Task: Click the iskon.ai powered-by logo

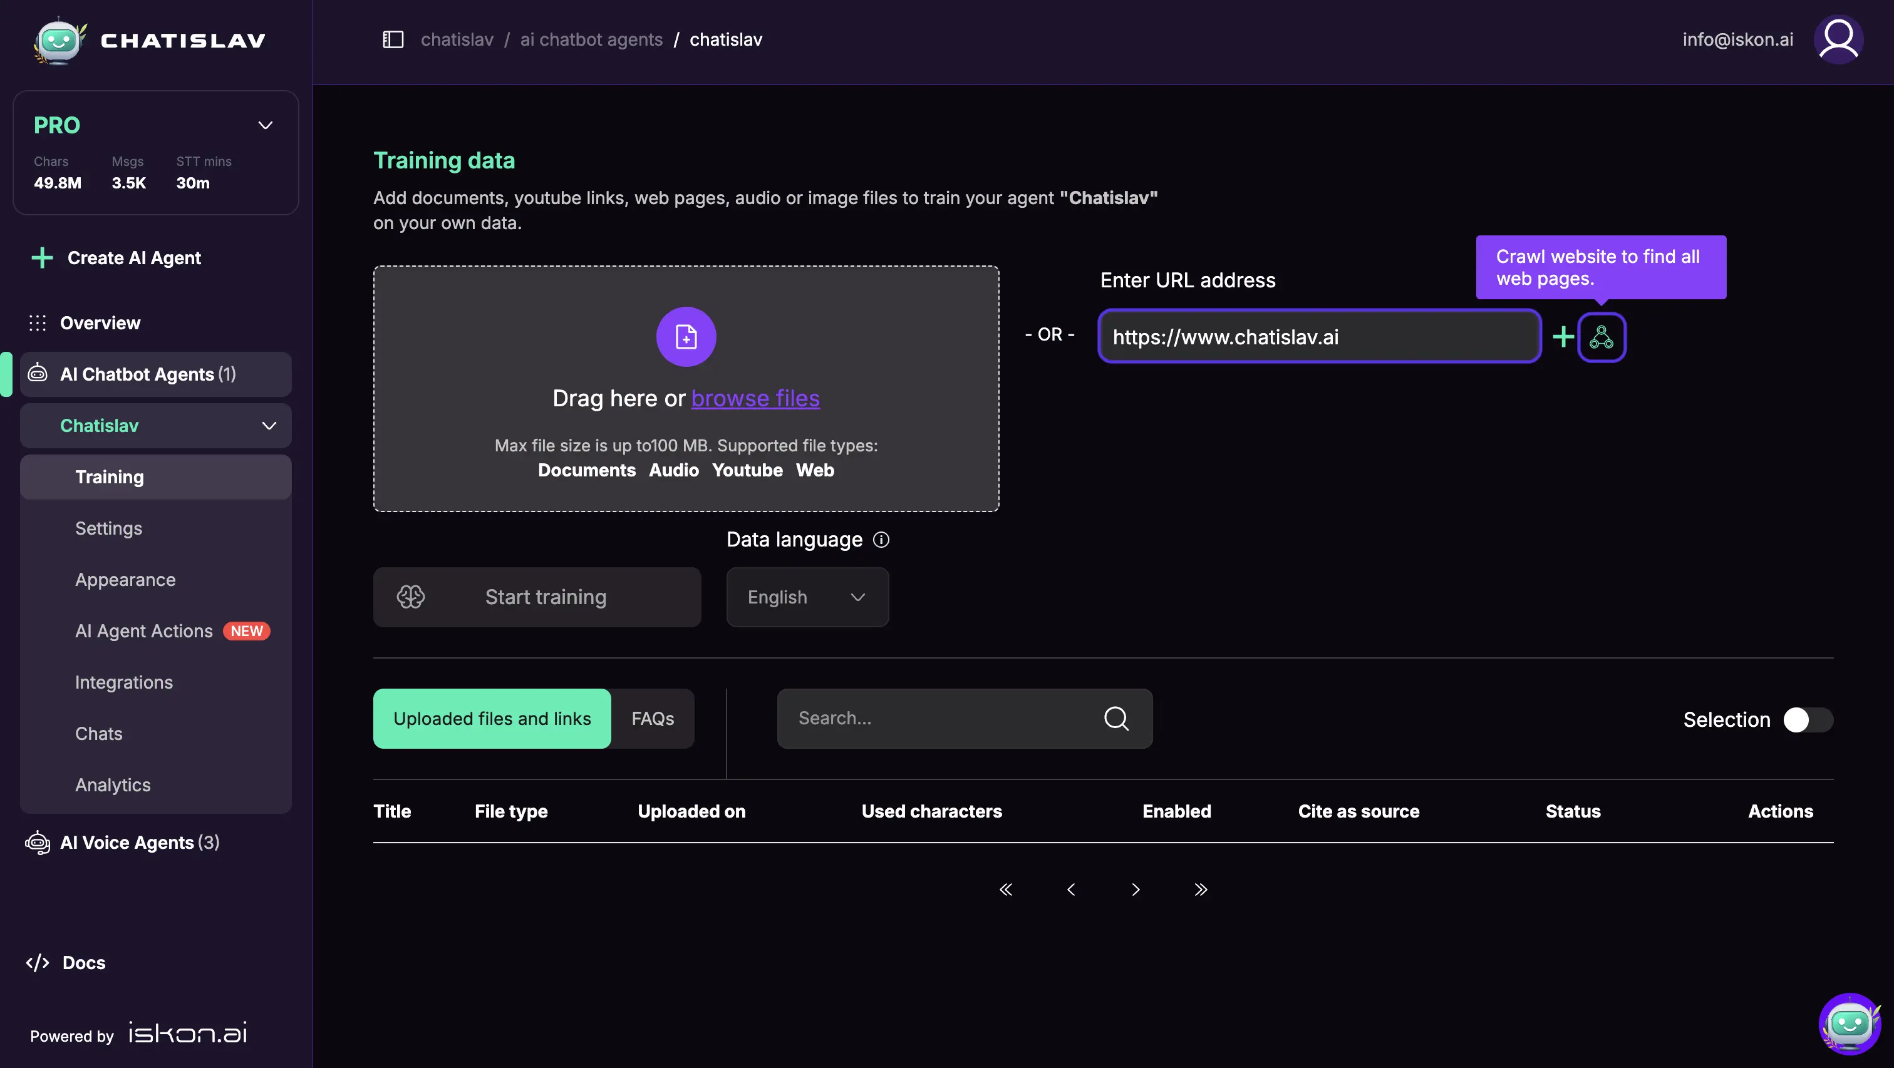Action: pos(189,1034)
